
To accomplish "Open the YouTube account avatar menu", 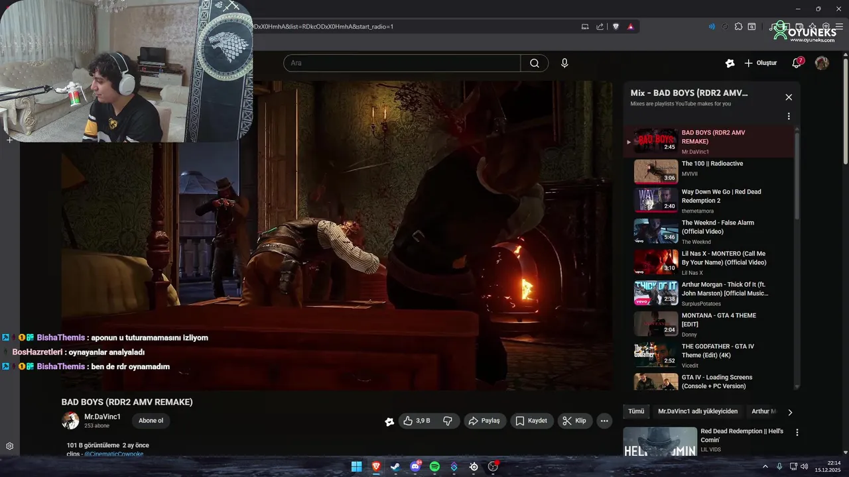I will pyautogui.click(x=822, y=63).
